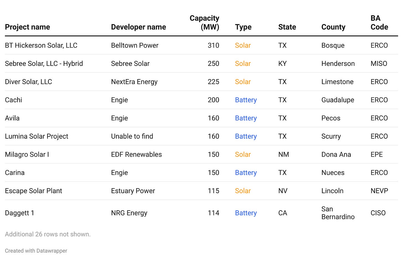Click capacity value 114

[213, 213]
